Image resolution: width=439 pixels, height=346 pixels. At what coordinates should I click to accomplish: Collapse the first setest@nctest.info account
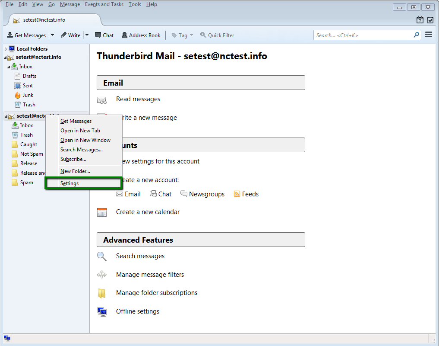tap(5, 58)
